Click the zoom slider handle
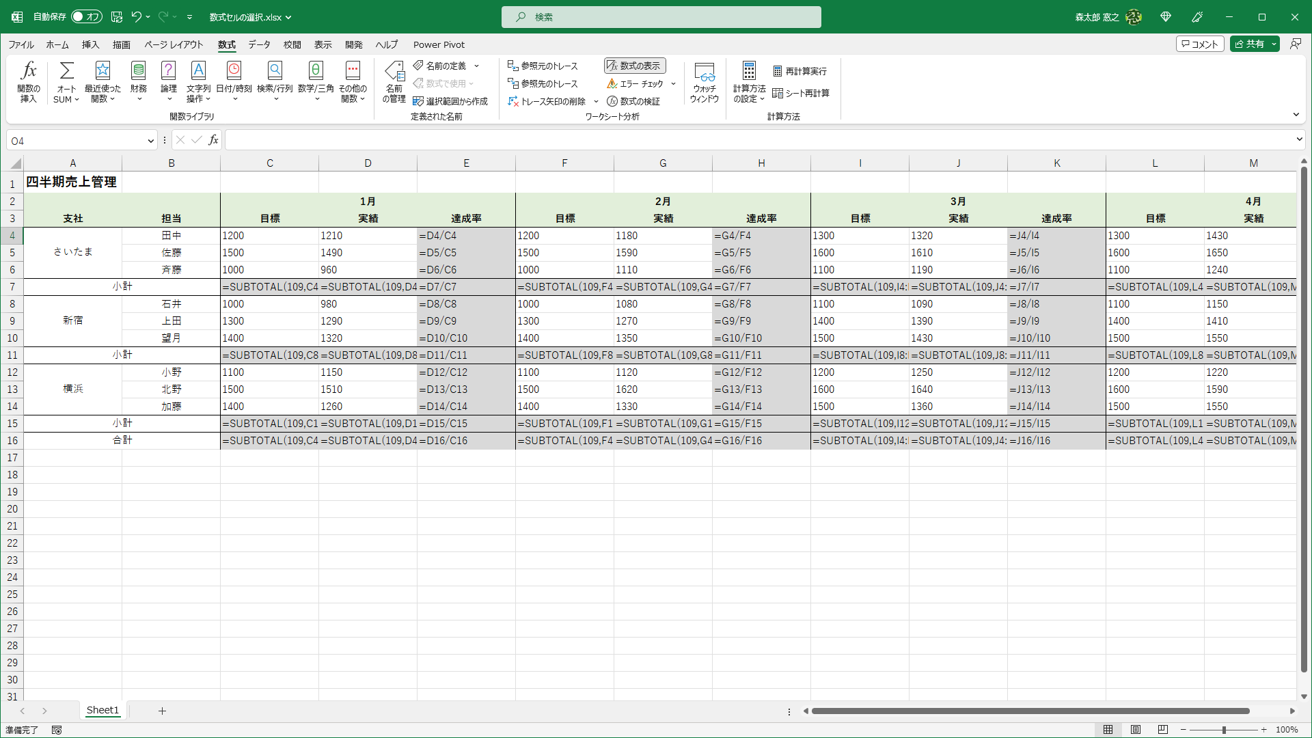Viewport: 1312px width, 738px height. click(x=1224, y=730)
